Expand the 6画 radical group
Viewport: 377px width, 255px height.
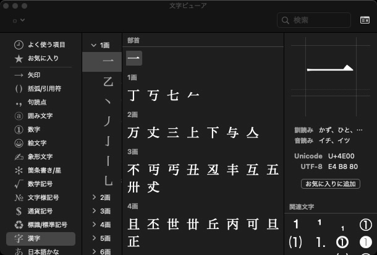(94, 252)
